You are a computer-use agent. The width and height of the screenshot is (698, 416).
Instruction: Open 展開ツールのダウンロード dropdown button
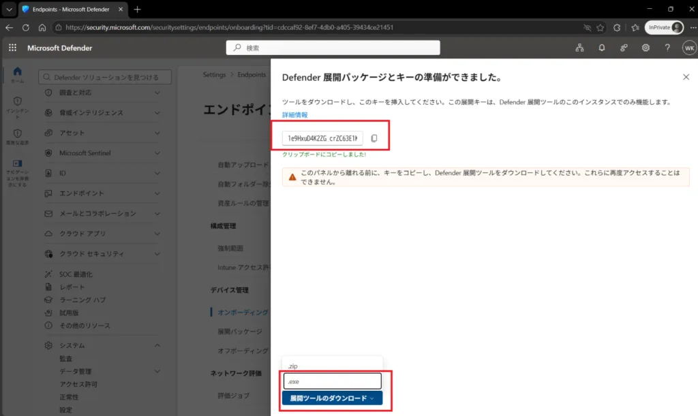pos(332,398)
